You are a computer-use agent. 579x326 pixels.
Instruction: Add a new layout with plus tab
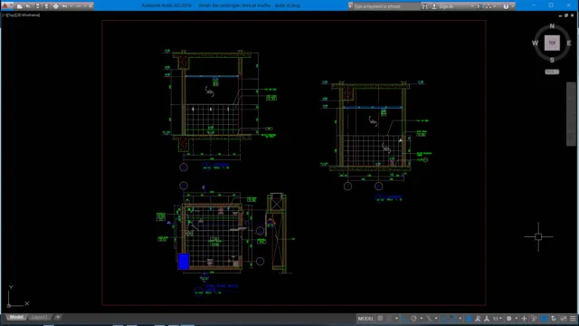coord(58,317)
